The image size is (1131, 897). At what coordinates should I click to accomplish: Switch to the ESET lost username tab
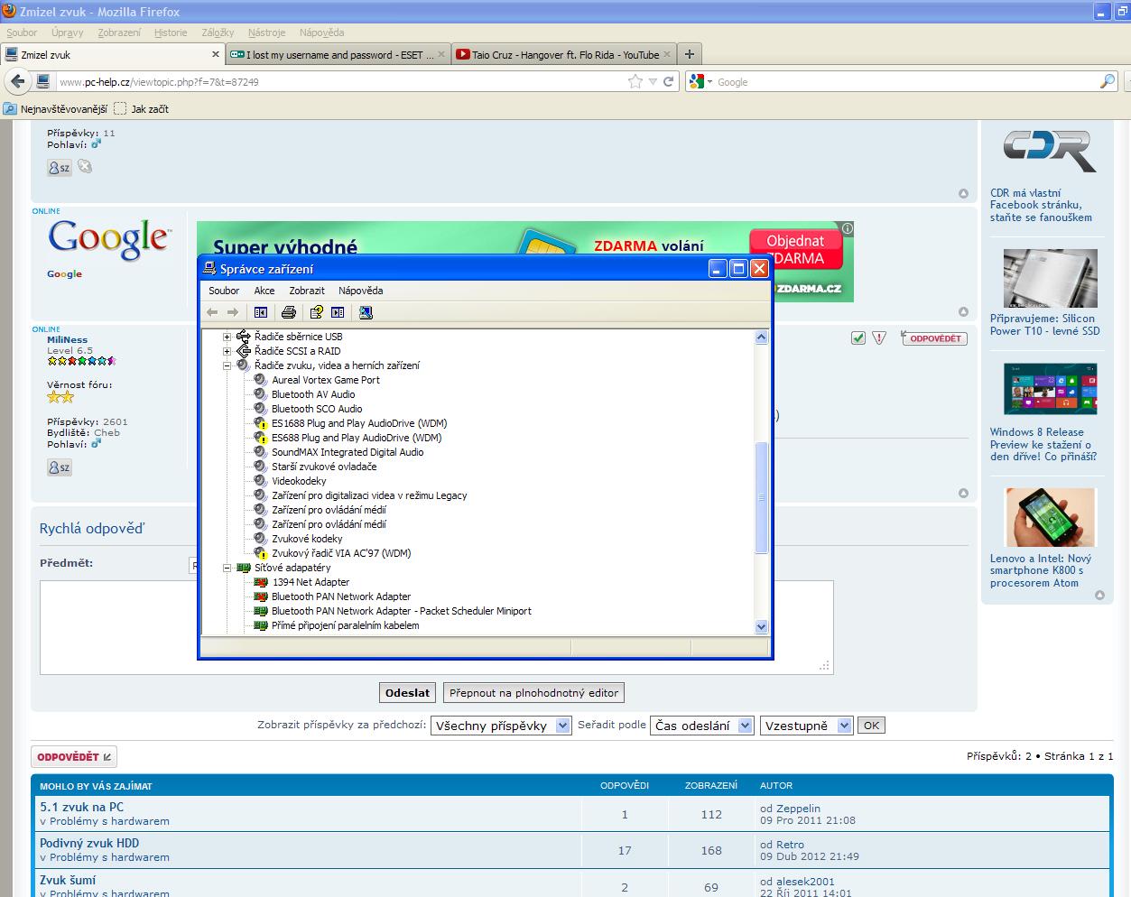click(338, 54)
